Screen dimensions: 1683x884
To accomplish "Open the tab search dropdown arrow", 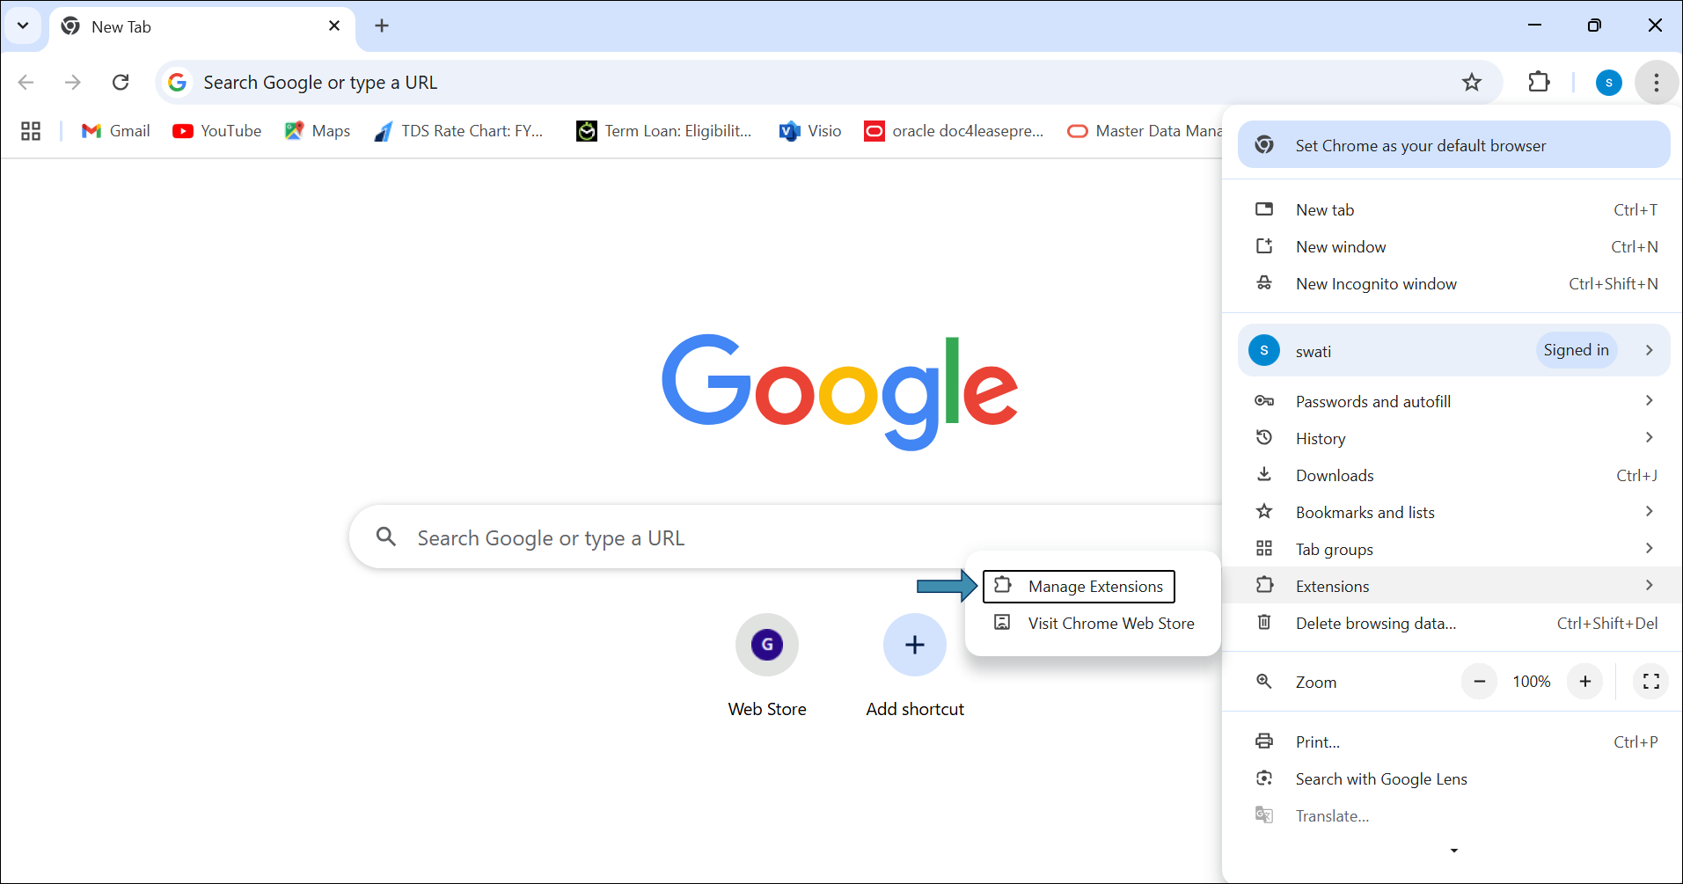I will pos(23,26).
